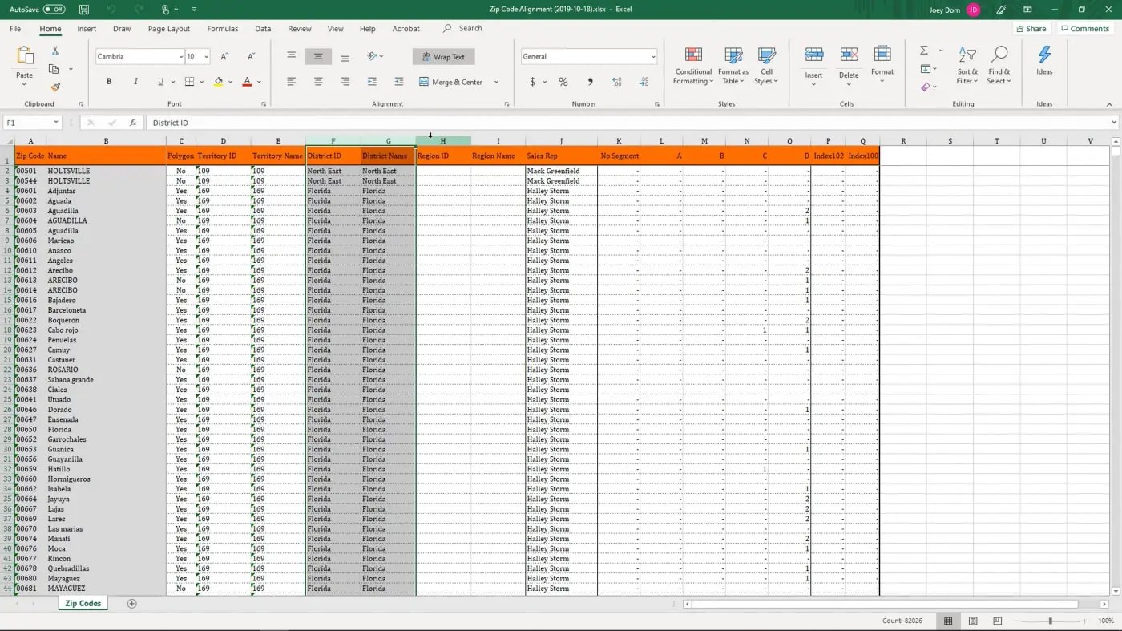The image size is (1122, 631).
Task: Switch to the Formulas ribbon tab
Action: 222,28
